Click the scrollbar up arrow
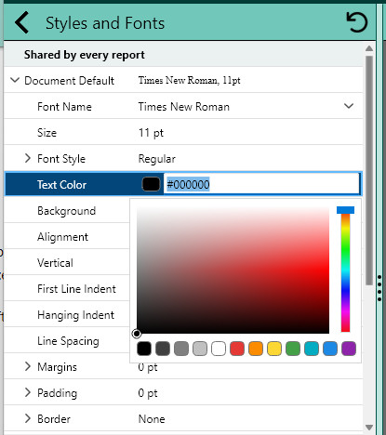The width and height of the screenshot is (386, 435). tap(369, 48)
